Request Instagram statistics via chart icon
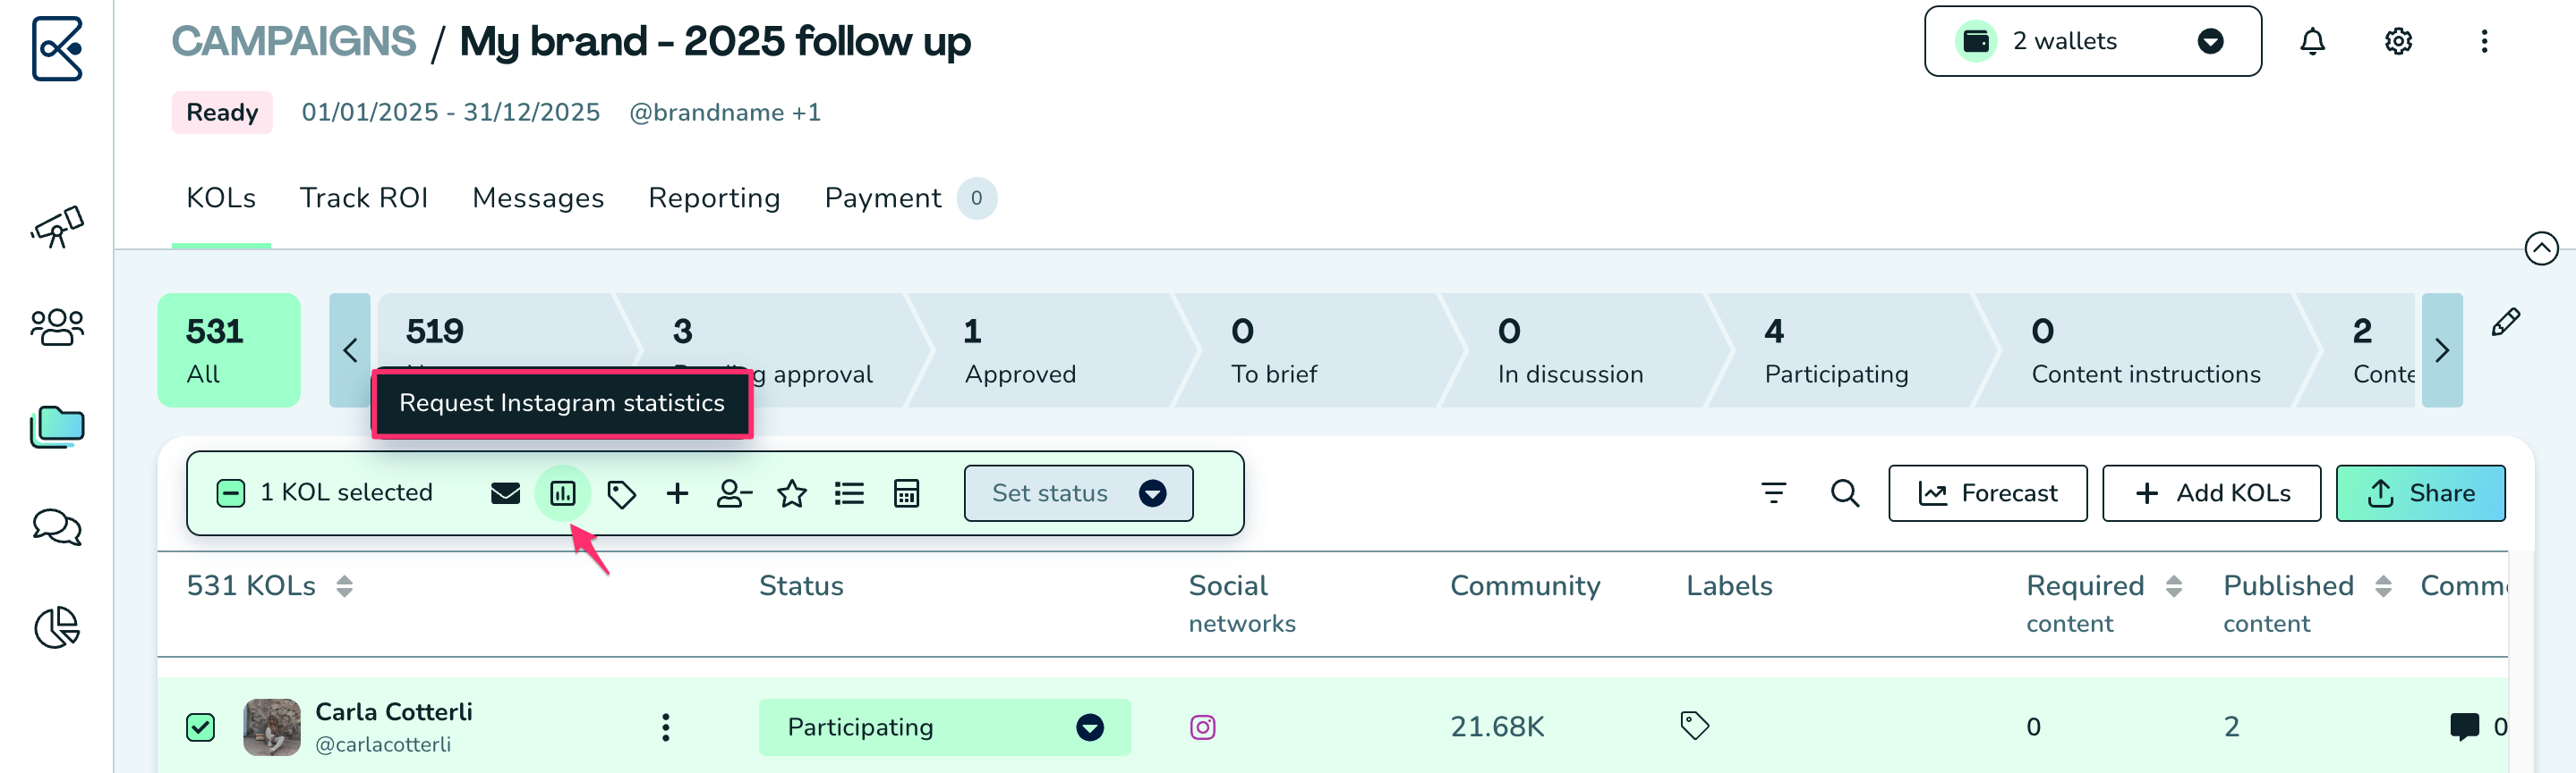The image size is (2576, 773). point(563,493)
